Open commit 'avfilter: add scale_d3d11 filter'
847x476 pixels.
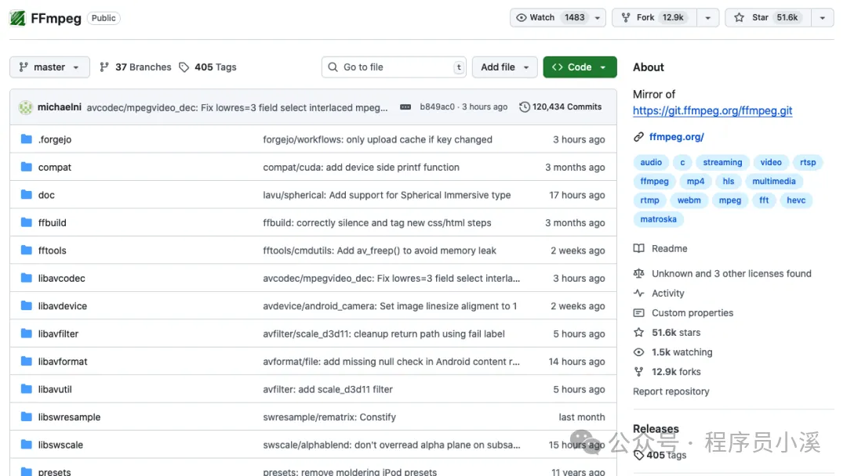(328, 389)
